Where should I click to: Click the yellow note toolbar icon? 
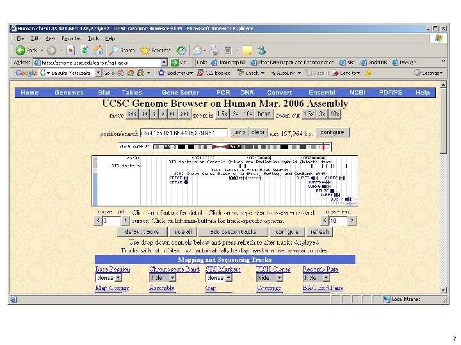[247, 50]
